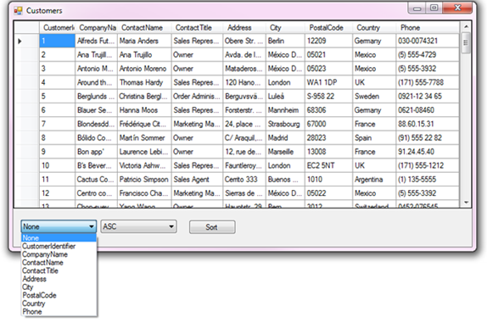This screenshot has height=323, width=487.
Task: Click the phone '88.60.15.31' cell
Action: tap(428, 124)
